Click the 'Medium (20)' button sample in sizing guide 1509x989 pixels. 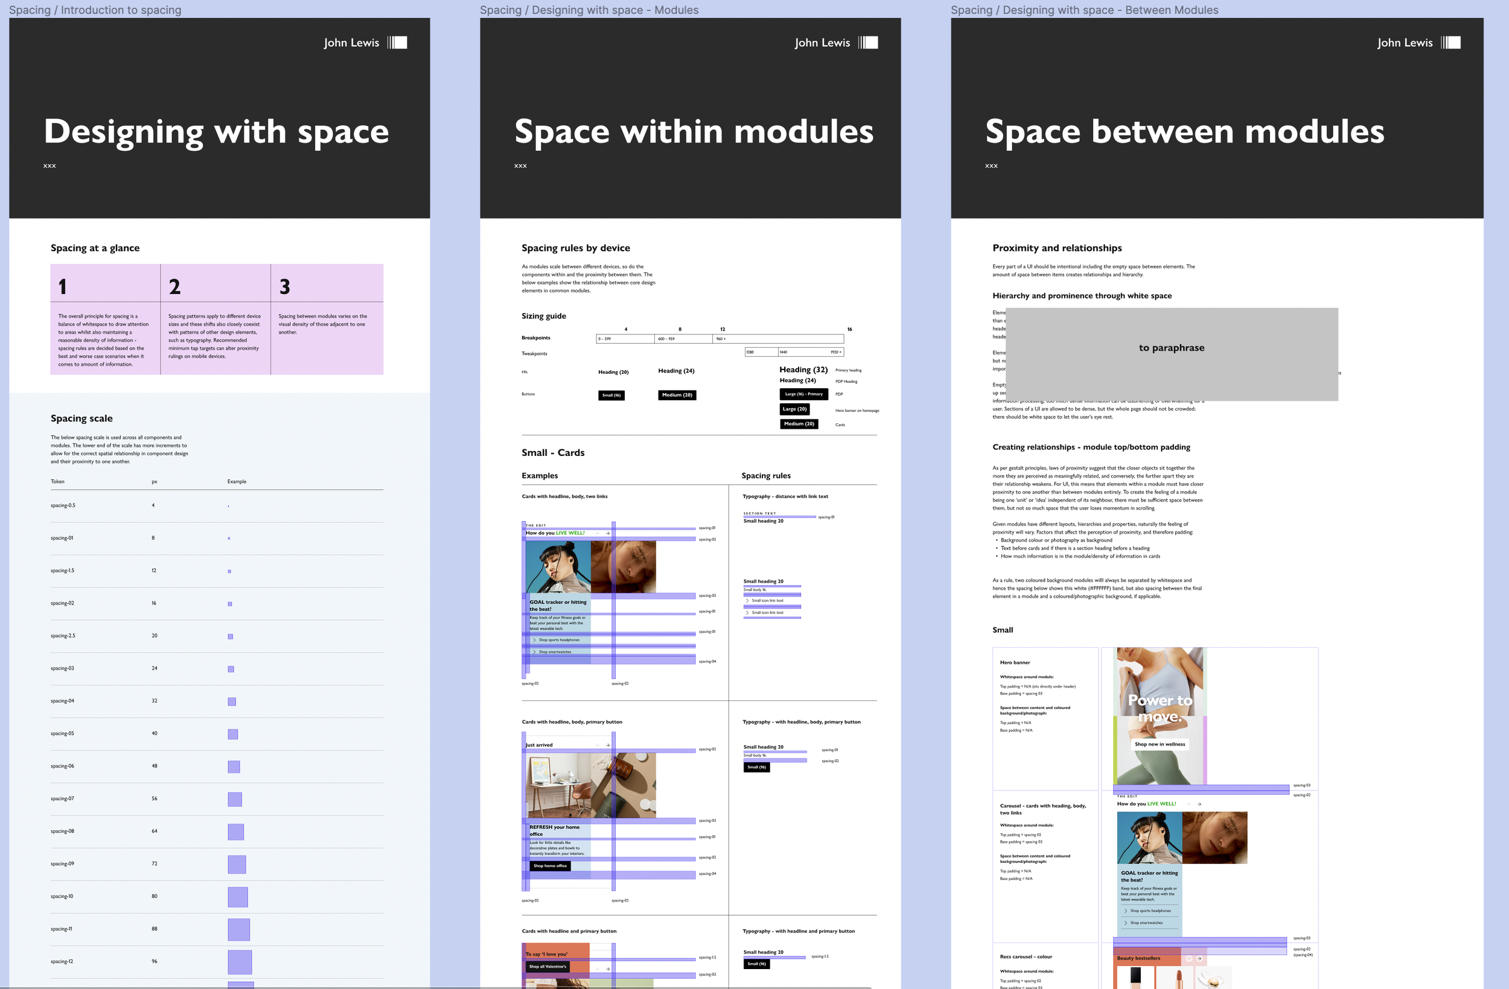click(x=677, y=395)
